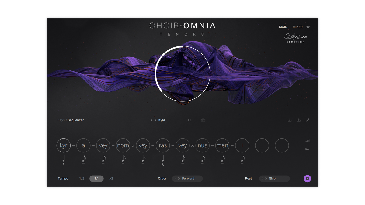Open the Forward order dropdown

[x=188, y=179]
